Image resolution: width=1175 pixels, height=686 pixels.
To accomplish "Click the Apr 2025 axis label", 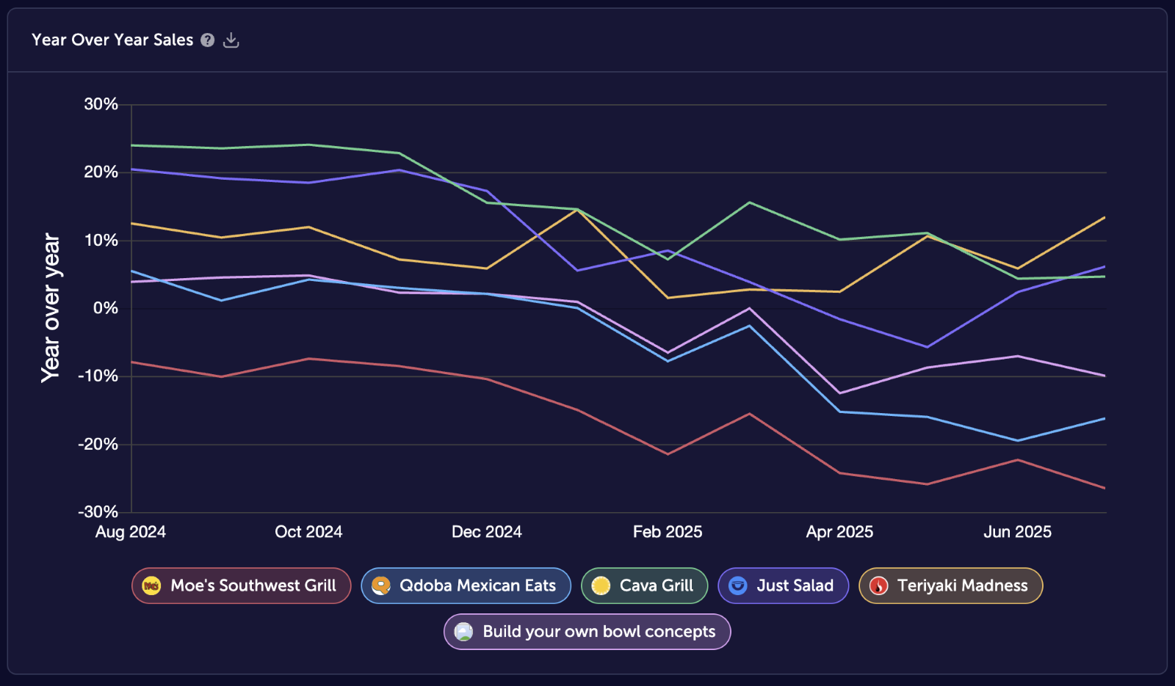I will [x=839, y=532].
